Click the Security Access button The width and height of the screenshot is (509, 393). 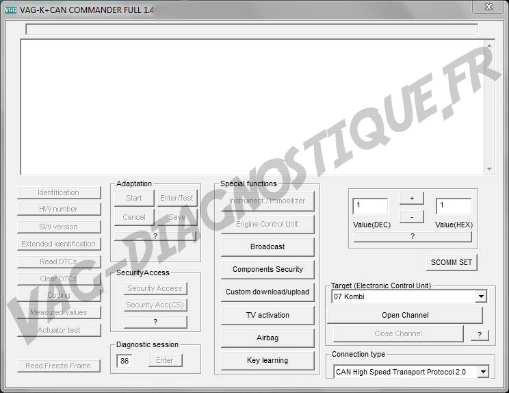pyautogui.click(x=155, y=288)
